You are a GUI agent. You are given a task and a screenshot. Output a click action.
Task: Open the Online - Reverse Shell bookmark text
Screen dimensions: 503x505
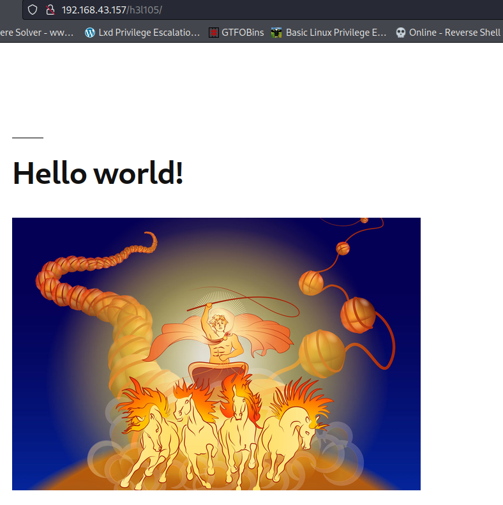454,33
